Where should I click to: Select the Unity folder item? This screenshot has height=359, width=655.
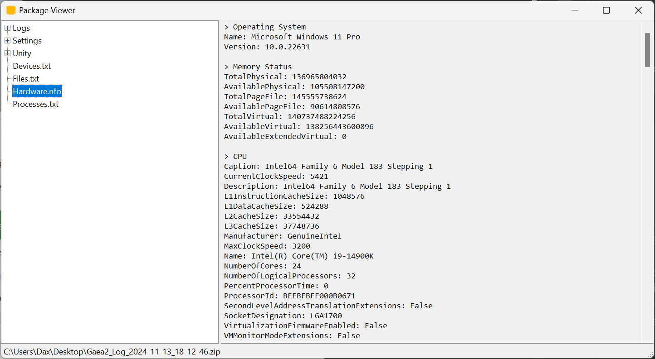22,53
